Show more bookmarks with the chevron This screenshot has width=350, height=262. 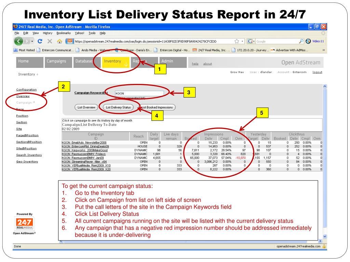[x=323, y=50]
